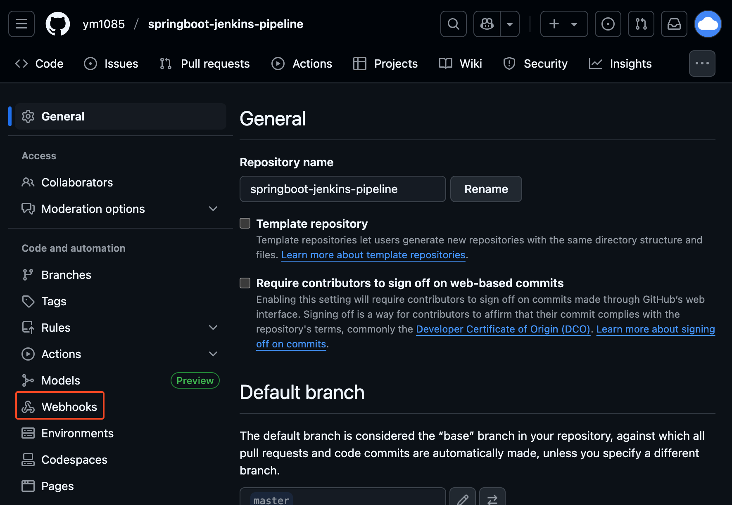Click the General gear icon

click(x=28, y=116)
